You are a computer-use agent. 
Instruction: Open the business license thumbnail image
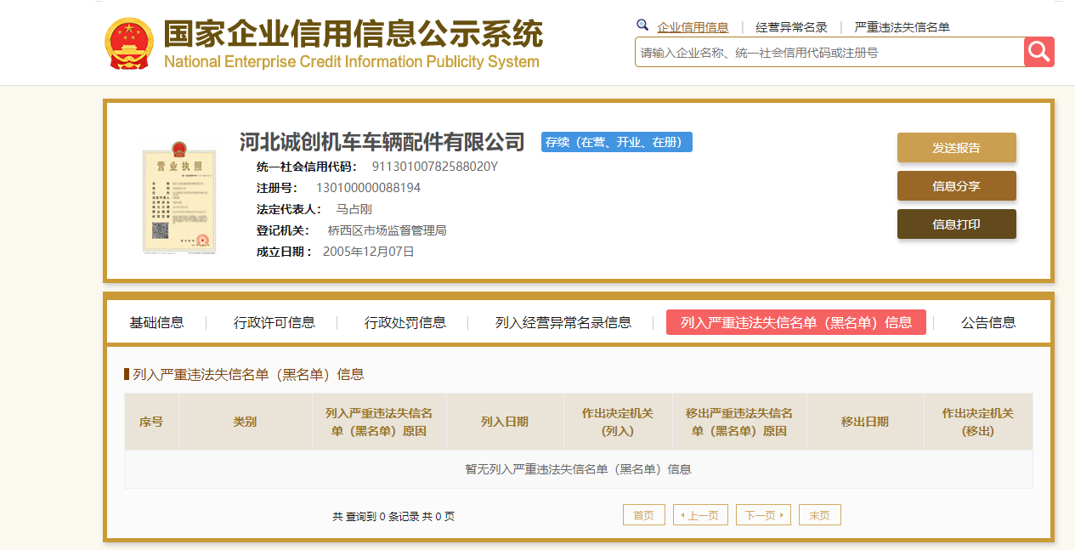click(x=179, y=196)
